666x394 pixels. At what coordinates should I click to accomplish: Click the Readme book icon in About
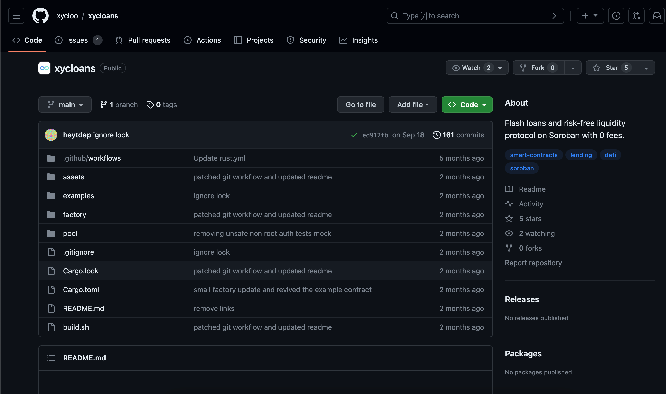pos(509,189)
